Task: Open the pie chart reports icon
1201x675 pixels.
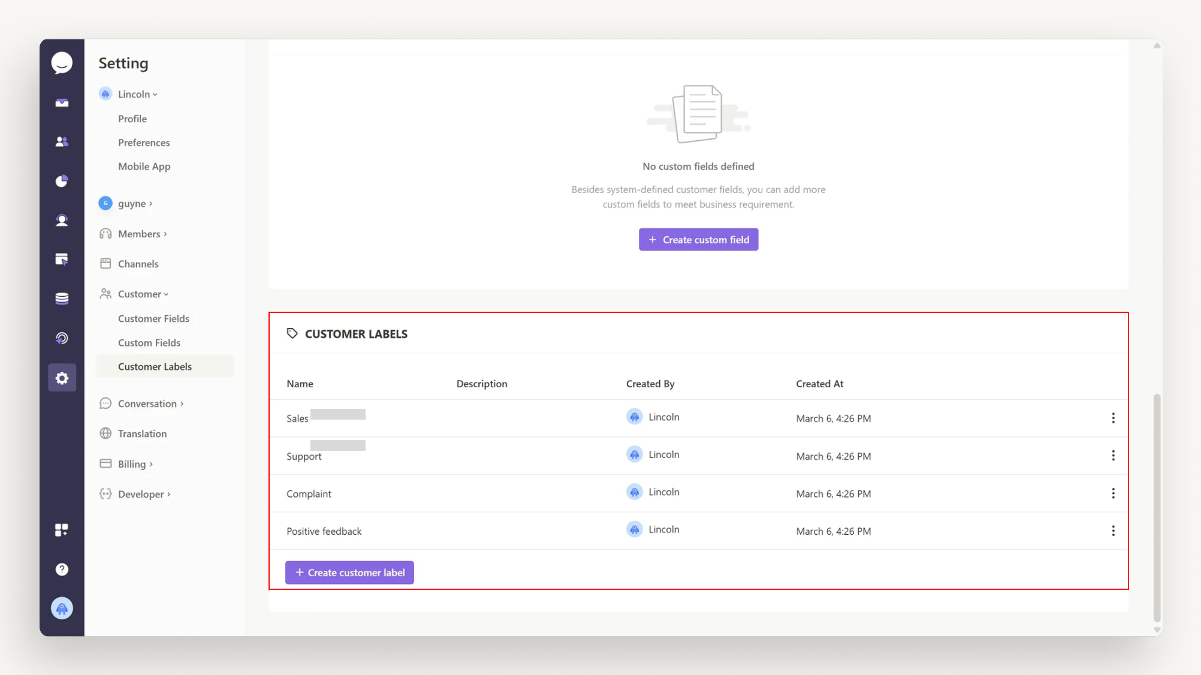Action: pyautogui.click(x=62, y=180)
